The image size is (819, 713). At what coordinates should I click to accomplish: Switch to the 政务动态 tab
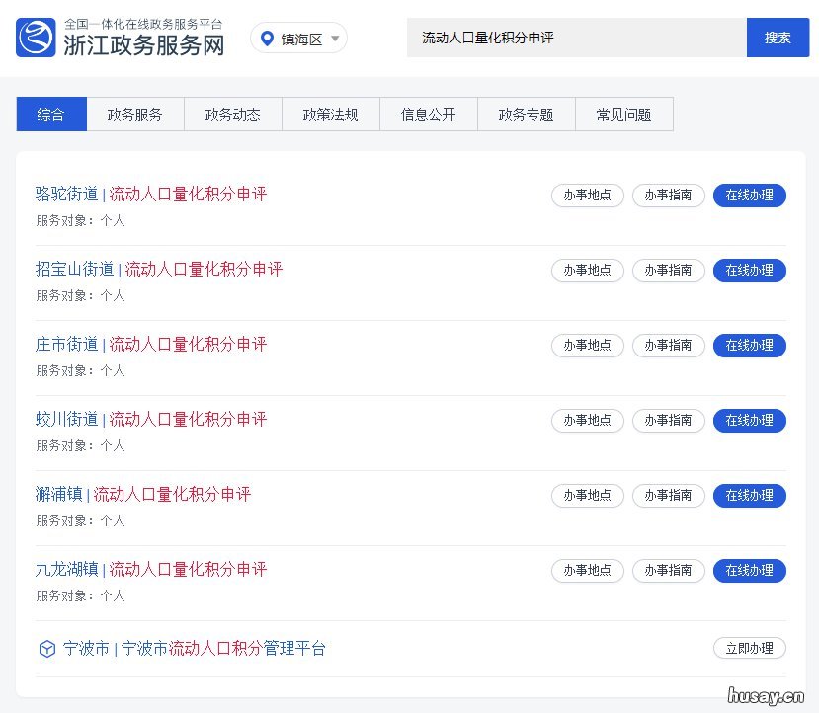pyautogui.click(x=232, y=114)
